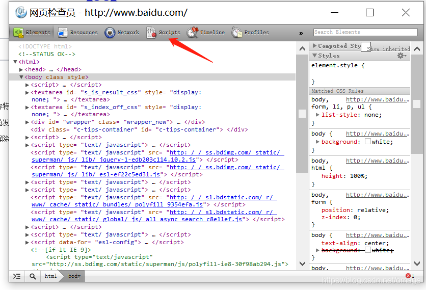Click the magnifier inspect-element icon
Screen dimensions: 426x290
click(x=33, y=276)
